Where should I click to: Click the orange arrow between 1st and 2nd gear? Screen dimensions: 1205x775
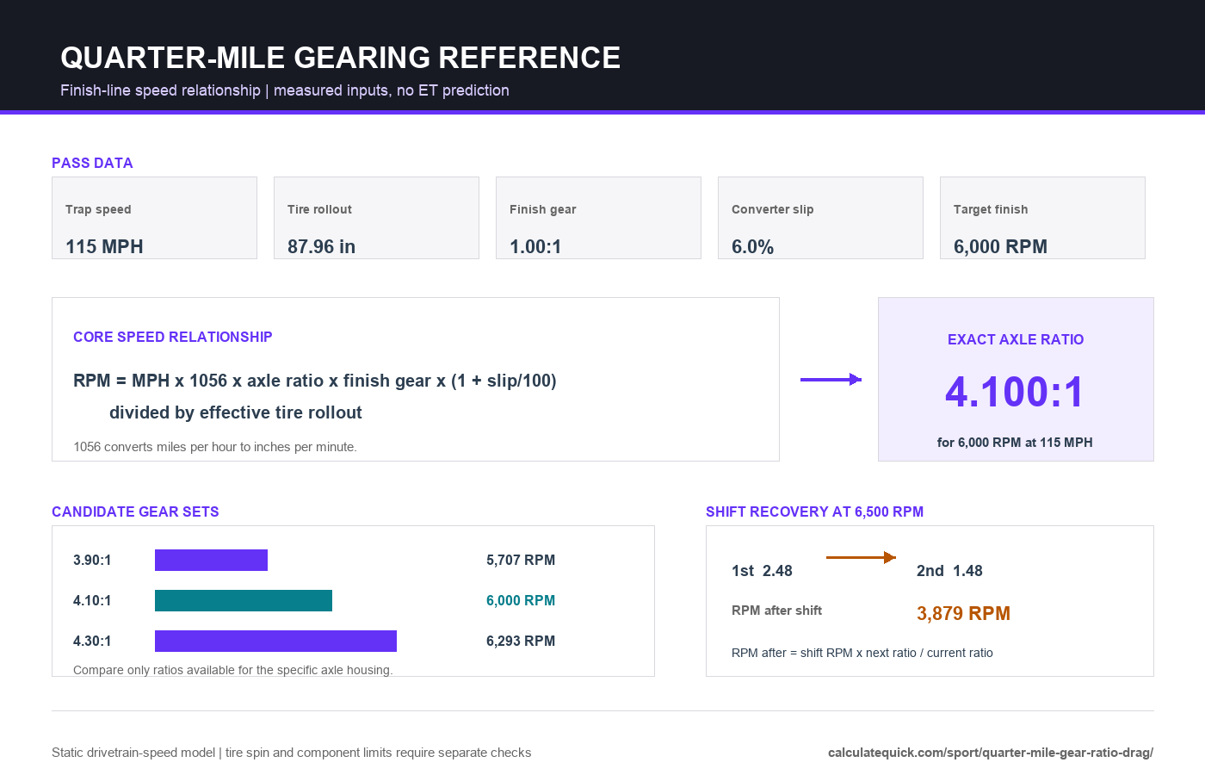coord(861,557)
